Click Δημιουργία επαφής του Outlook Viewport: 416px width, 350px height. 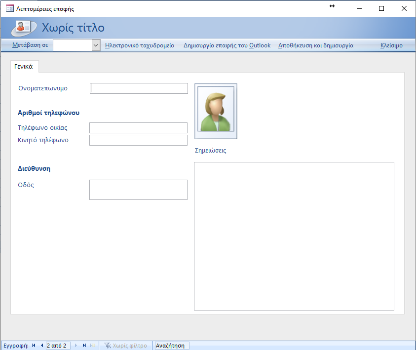[x=227, y=45]
